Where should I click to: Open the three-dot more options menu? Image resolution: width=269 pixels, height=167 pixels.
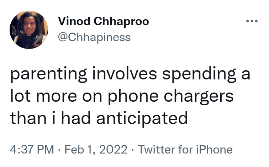click(252, 21)
